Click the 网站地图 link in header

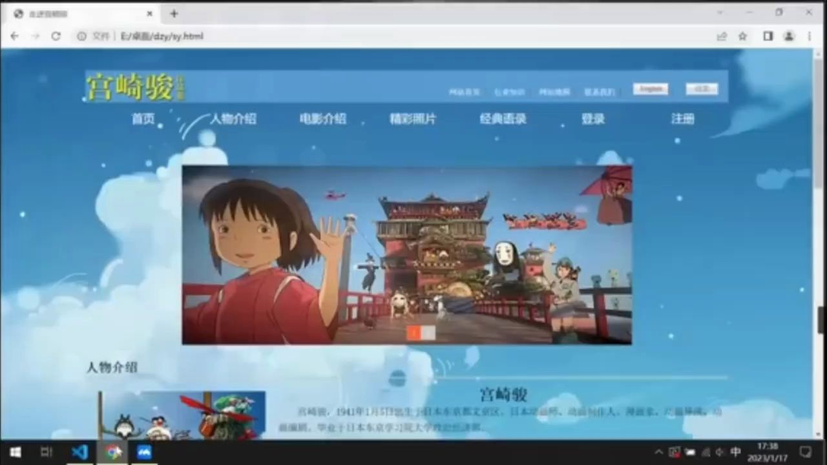coord(555,92)
